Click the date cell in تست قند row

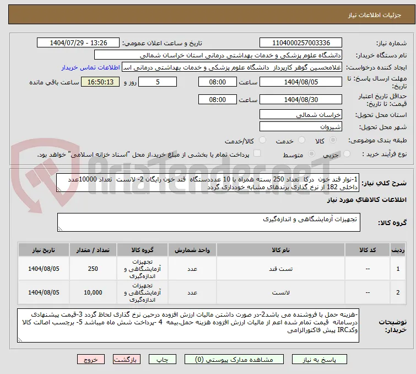[44, 269]
